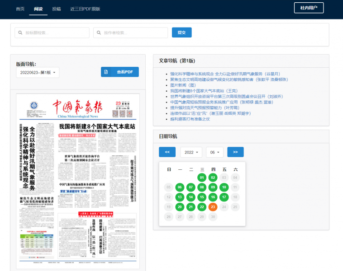This screenshot has width=343, height=271.
Task: Switch to the 投稿 tab
Action: point(57,9)
